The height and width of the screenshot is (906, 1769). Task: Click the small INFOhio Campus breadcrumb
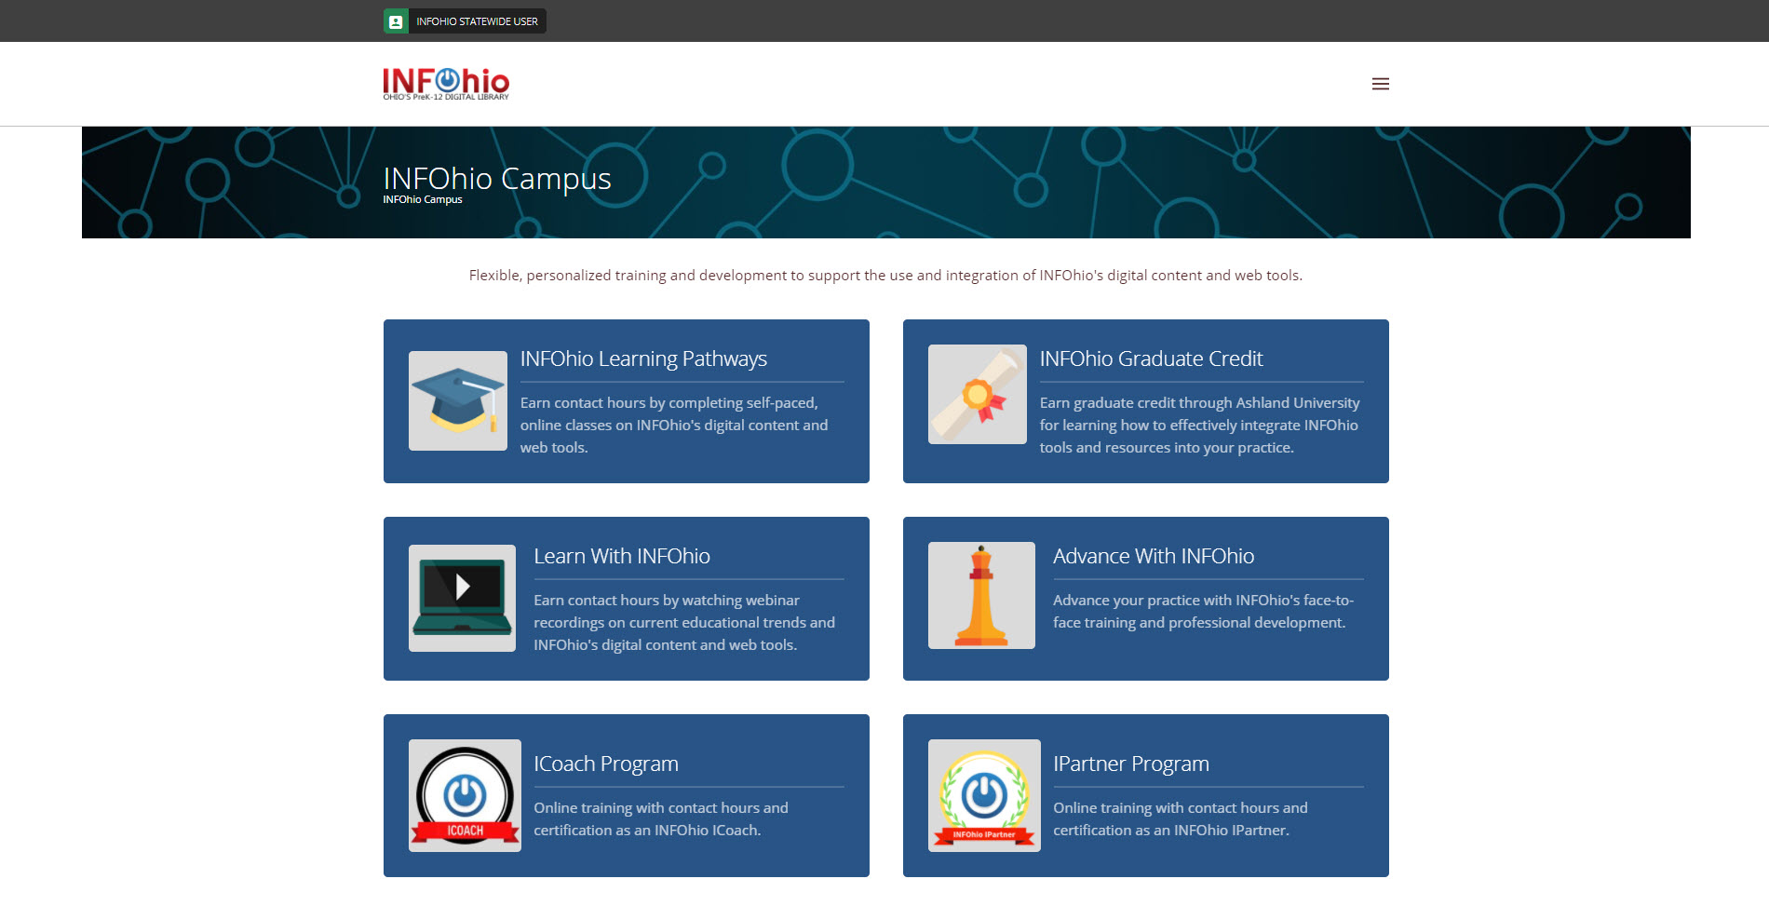click(x=423, y=199)
